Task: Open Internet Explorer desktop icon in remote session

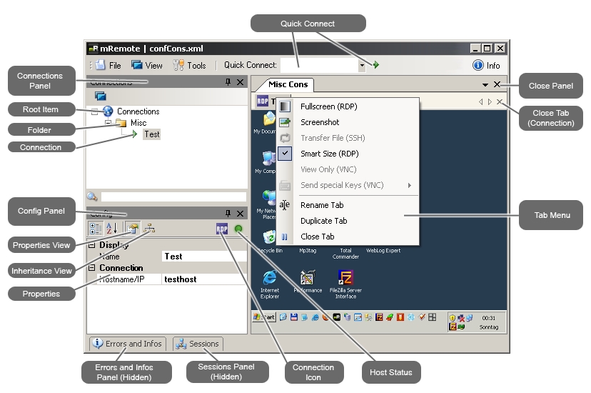Action: (x=270, y=285)
